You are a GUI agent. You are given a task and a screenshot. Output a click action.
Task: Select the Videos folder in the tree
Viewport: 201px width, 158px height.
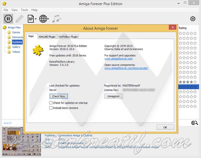[16, 52]
